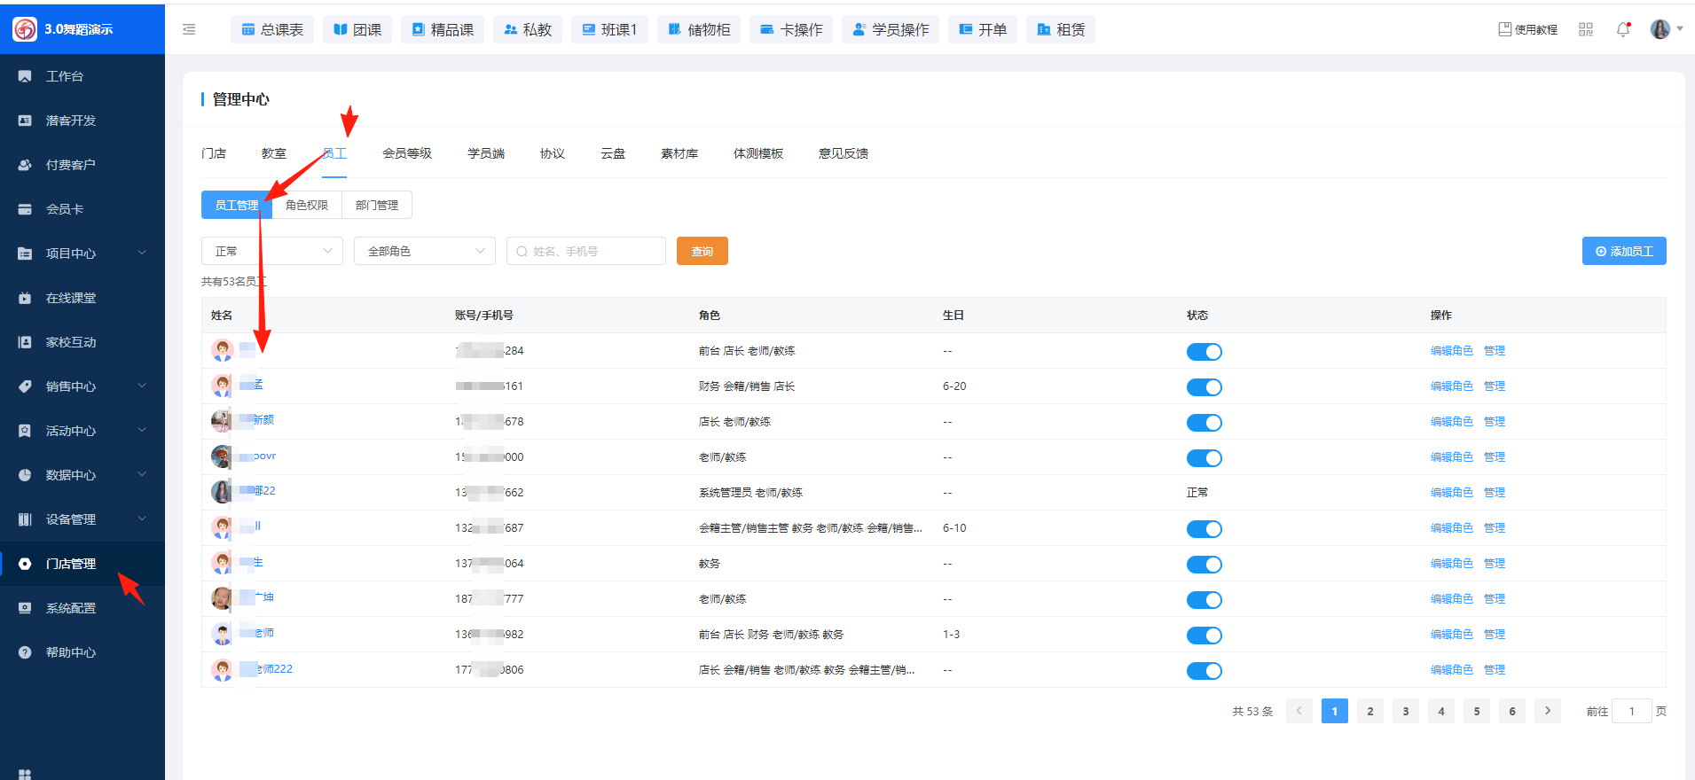Toggle status switch for account ending 284
Image resolution: width=1695 pixels, height=780 pixels.
click(x=1204, y=352)
